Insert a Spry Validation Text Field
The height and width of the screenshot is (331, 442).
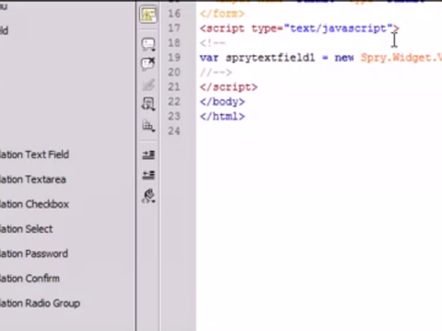pyautogui.click(x=34, y=154)
